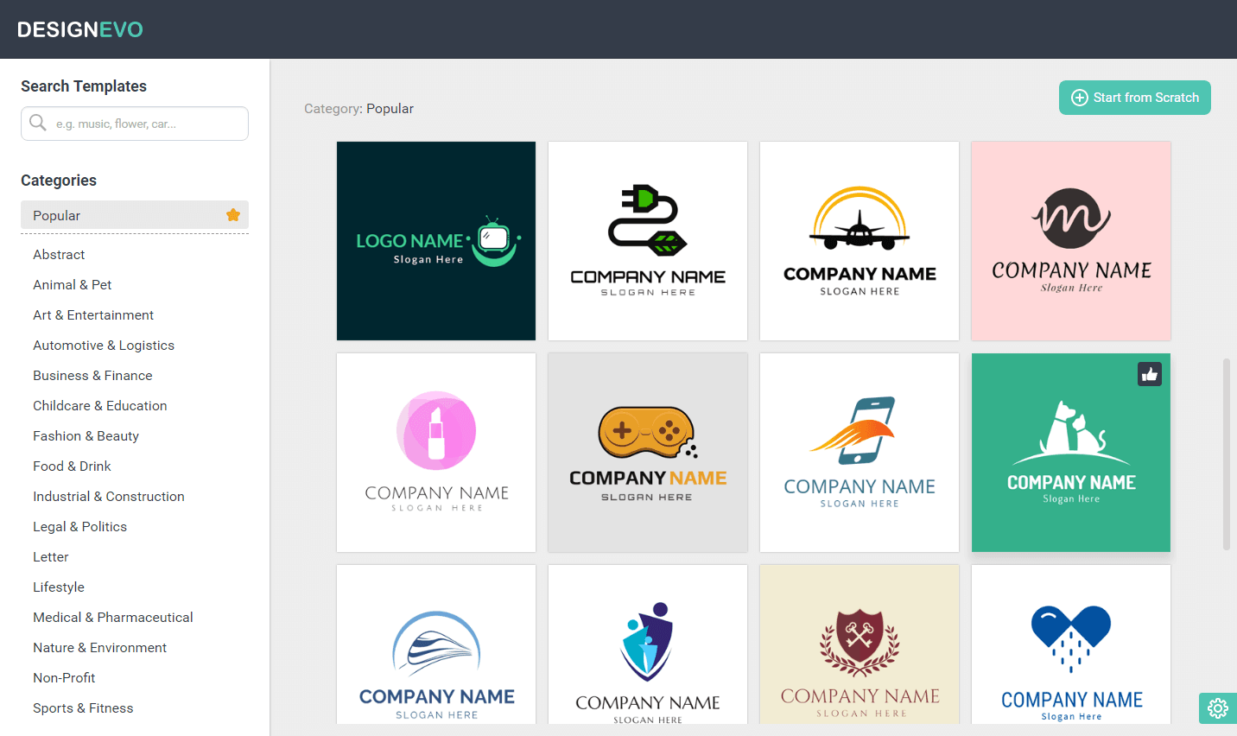Open the Letter category
1237x736 pixels.
pos(50,556)
